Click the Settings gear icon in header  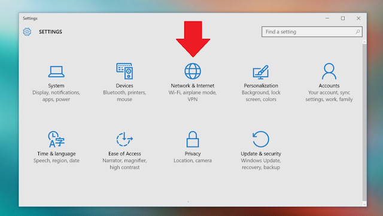pyautogui.click(x=27, y=32)
